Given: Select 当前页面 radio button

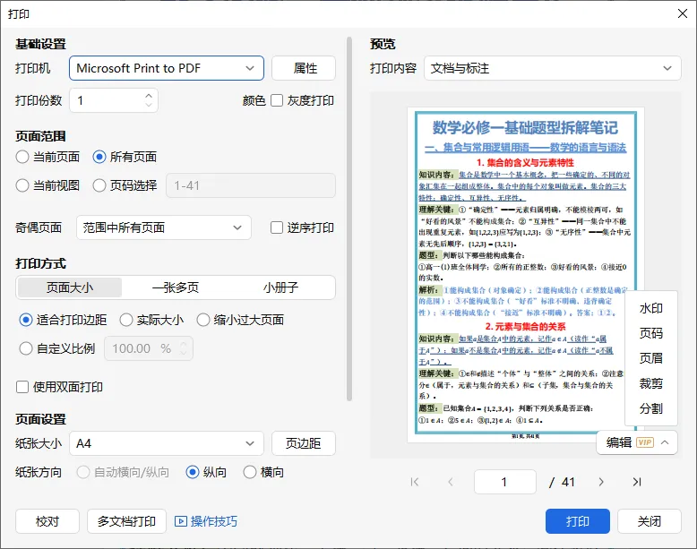Looking at the screenshot, I should 22,157.
